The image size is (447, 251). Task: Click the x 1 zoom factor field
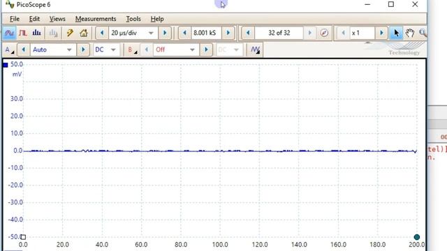(362, 33)
